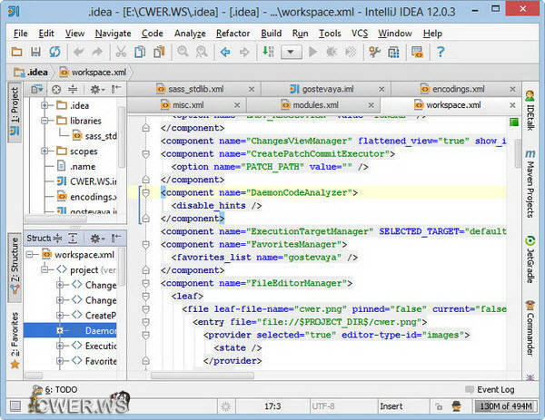Open the Maven Projects side panel
Viewport: 545px width, 420px height.
pyautogui.click(x=530, y=185)
